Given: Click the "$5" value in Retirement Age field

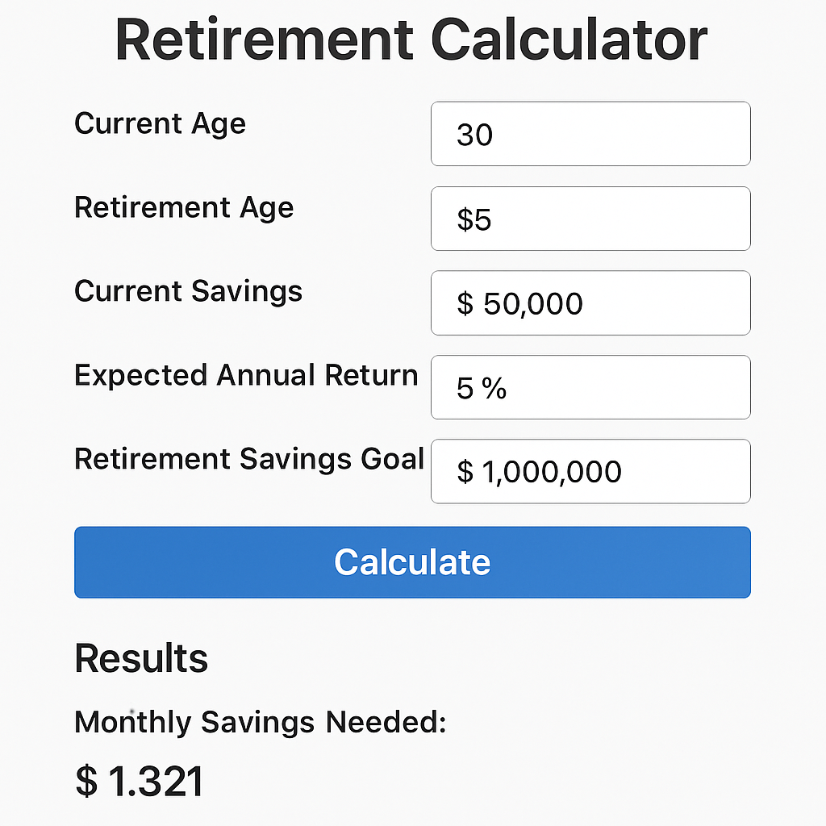Looking at the screenshot, I should point(473,219).
